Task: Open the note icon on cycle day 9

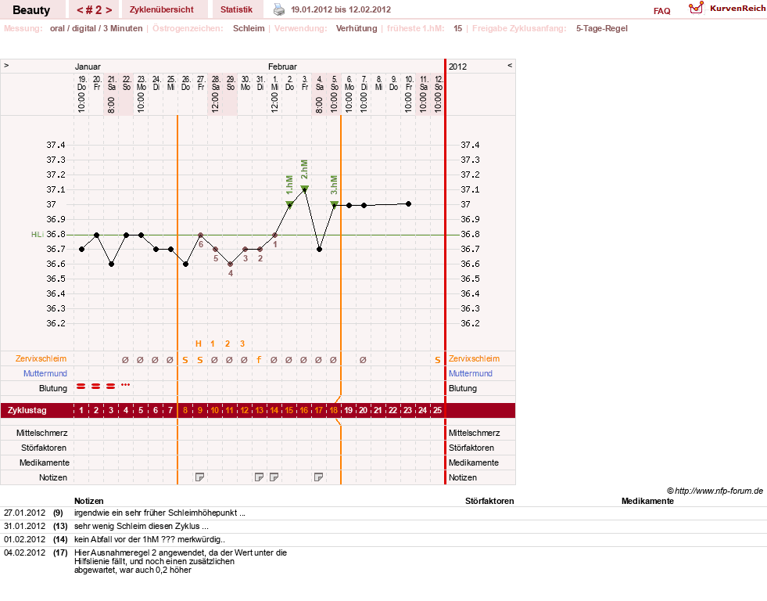Action: tap(199, 477)
